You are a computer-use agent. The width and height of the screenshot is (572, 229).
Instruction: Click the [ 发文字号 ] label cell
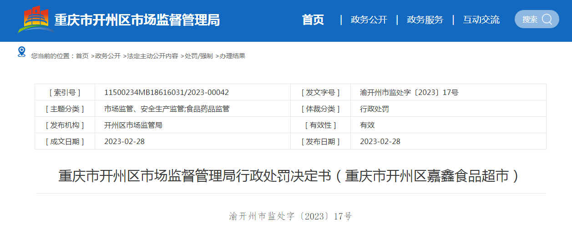click(321, 92)
